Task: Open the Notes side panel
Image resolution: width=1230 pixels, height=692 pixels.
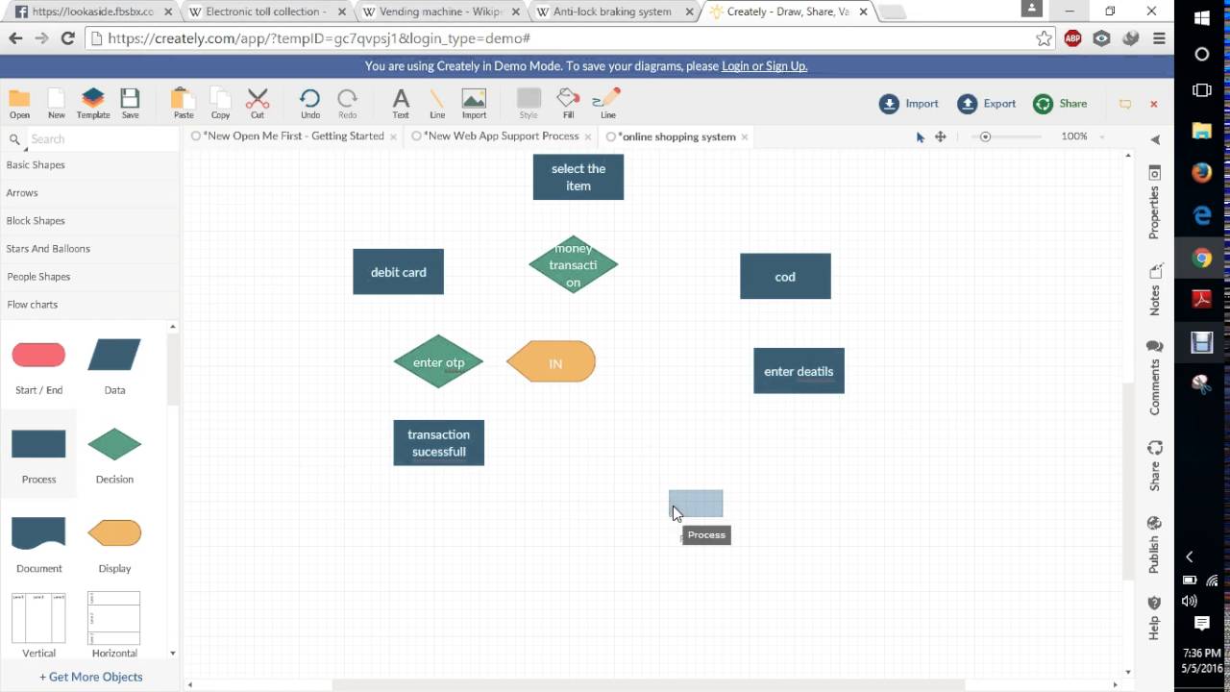Action: pos(1154,290)
